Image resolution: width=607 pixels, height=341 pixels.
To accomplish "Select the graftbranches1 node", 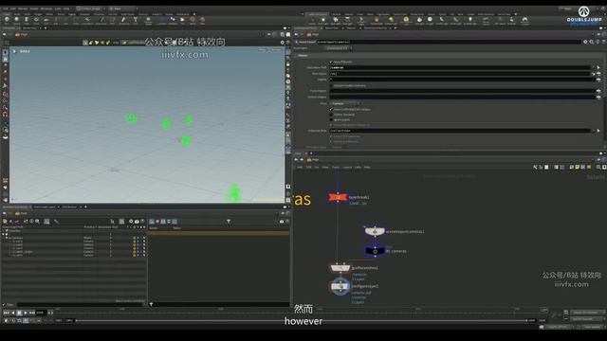I will click(340, 267).
